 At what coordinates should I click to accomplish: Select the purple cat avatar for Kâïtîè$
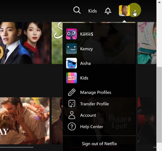point(72,34)
